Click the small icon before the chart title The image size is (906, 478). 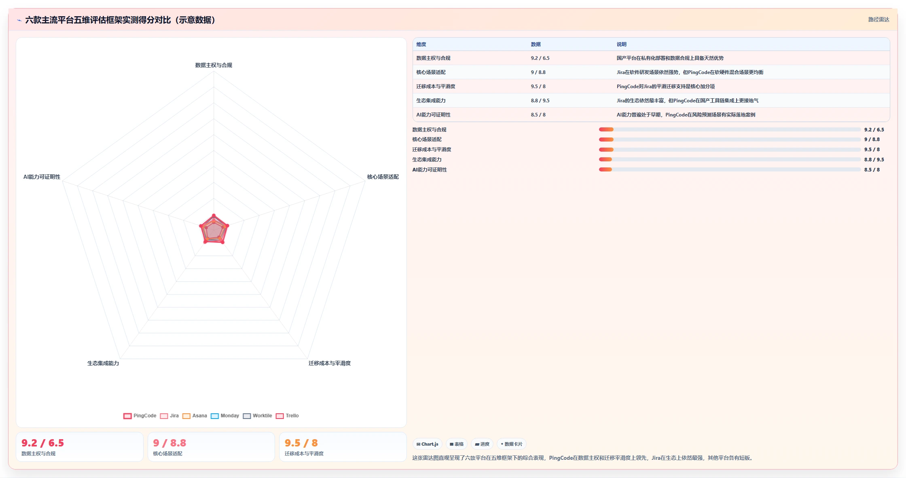(19, 20)
